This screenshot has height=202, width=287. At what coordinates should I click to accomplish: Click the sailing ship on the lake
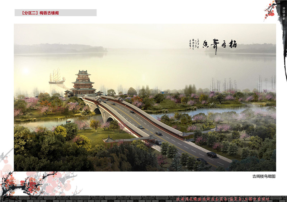pyautogui.click(x=56, y=77)
